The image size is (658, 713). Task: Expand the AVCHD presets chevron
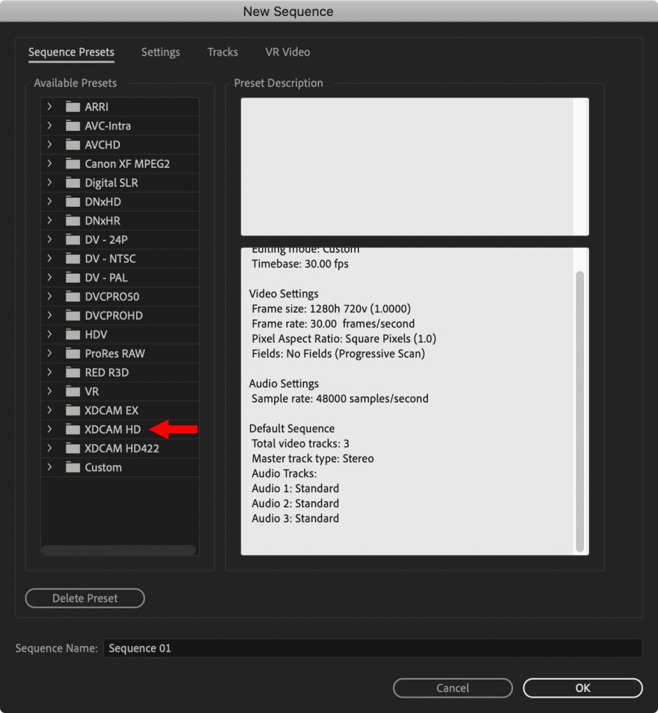[x=49, y=145]
